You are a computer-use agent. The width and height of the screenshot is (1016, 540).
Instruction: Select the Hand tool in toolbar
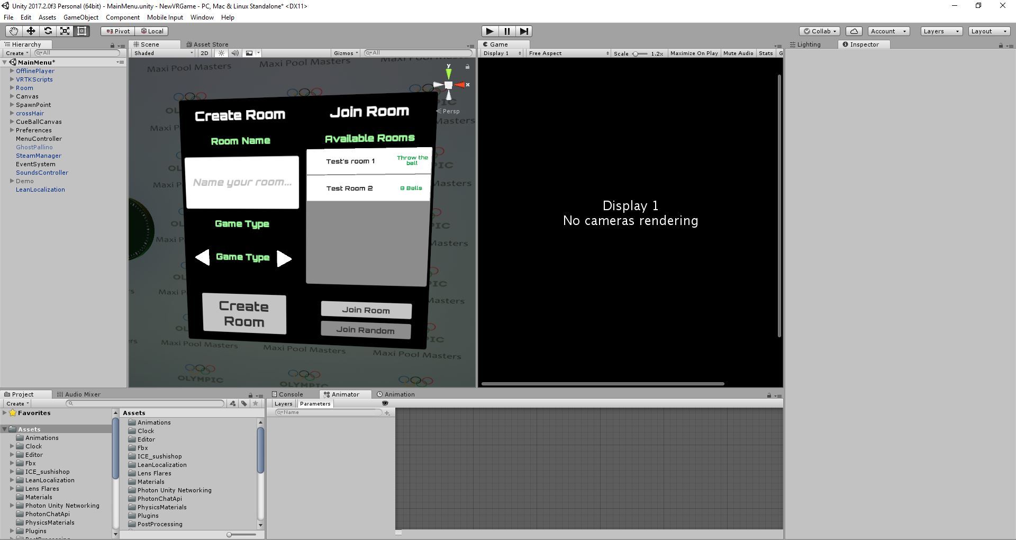(13, 31)
